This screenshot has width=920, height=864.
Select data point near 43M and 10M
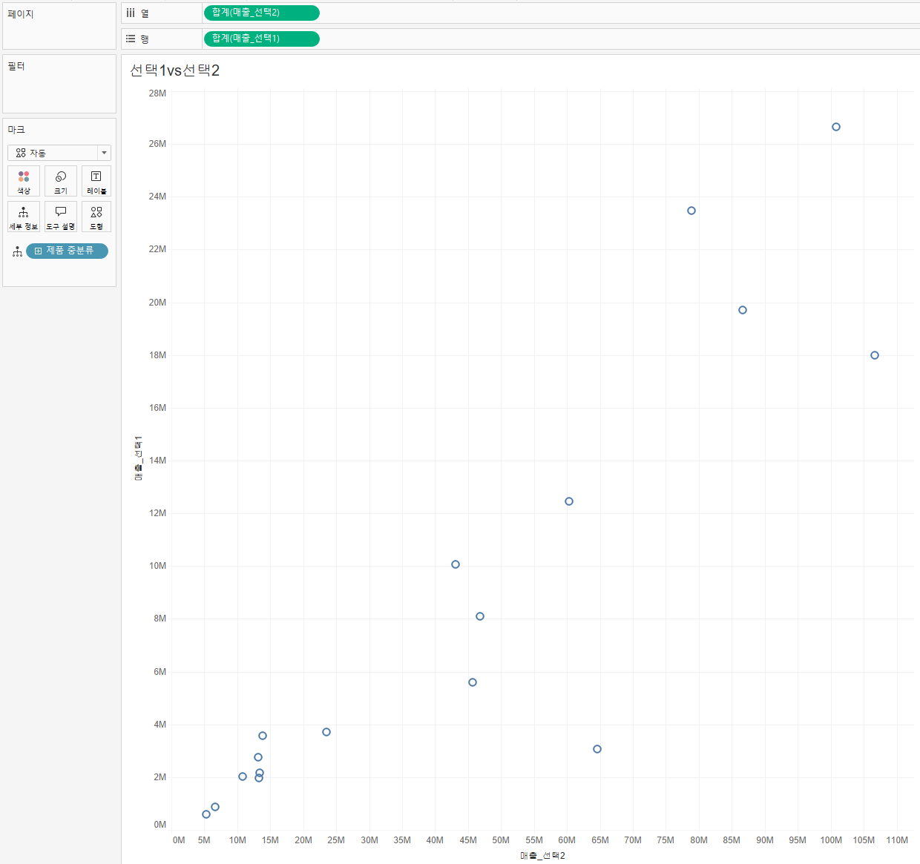pos(456,564)
